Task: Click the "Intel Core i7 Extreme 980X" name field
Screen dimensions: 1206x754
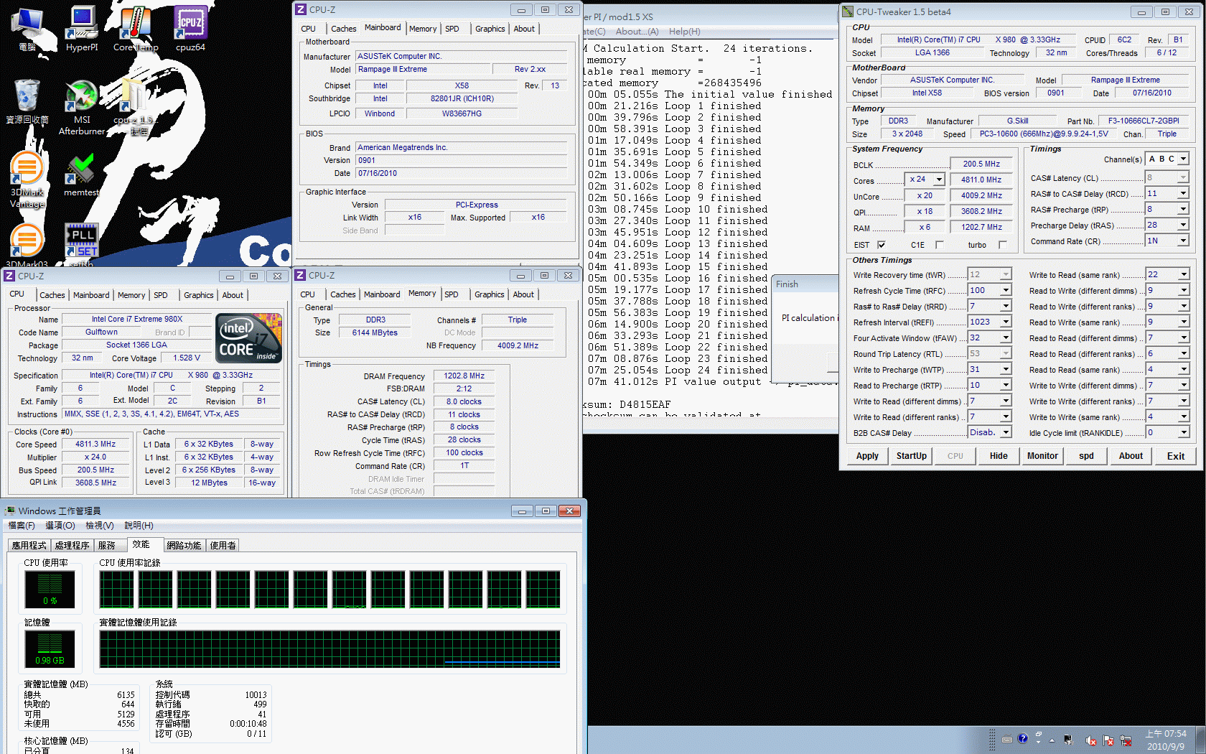Action: click(137, 319)
